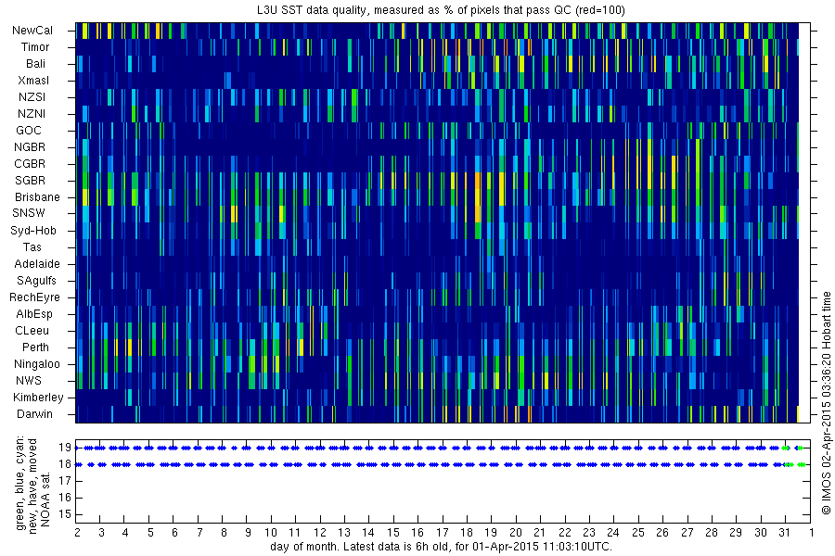
Task: Click day 22 on the x-axis
Action: point(564,533)
